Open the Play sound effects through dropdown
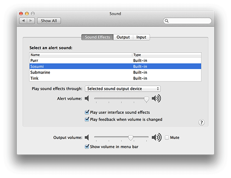The height and width of the screenshot is (178, 231). (122, 89)
